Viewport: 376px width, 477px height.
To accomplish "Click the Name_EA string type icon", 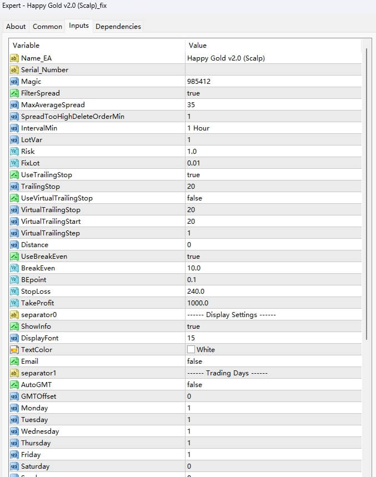I will 14,58.
